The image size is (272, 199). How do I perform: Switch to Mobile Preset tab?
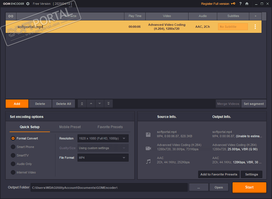click(70, 127)
